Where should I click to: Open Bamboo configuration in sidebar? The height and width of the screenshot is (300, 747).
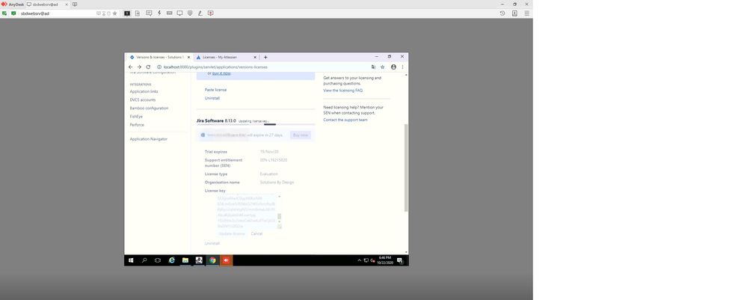tap(149, 108)
